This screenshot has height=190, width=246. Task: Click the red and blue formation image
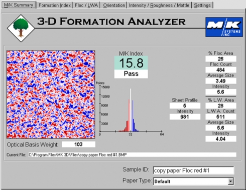(x=51, y=94)
